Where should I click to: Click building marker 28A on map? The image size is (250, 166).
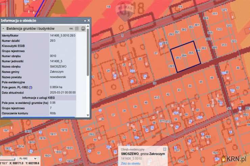coord(132,71)
